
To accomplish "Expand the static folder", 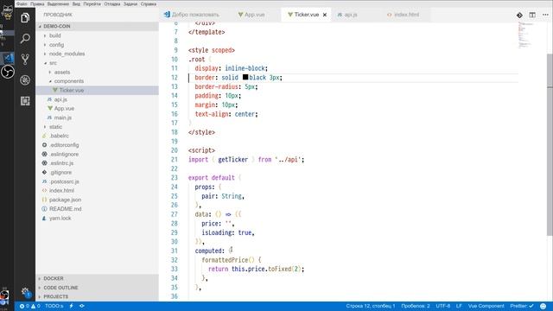I will click(97, 127).
